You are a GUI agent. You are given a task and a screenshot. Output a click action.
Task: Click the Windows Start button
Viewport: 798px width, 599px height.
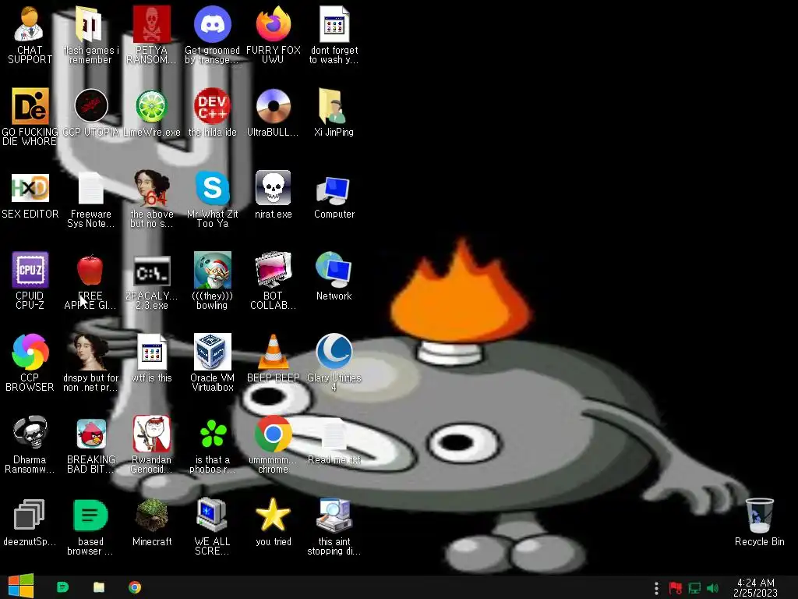click(x=21, y=587)
